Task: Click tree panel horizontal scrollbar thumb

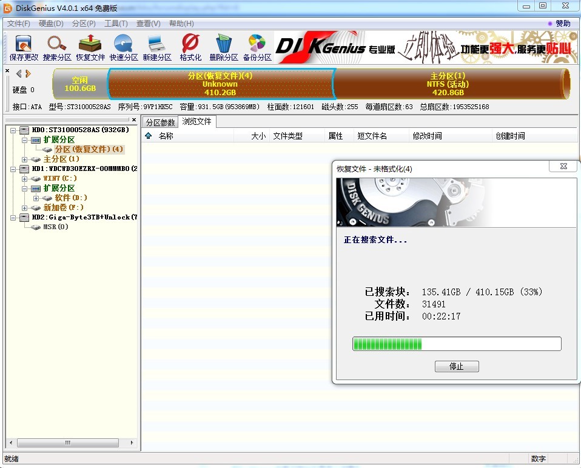Action: point(68,443)
